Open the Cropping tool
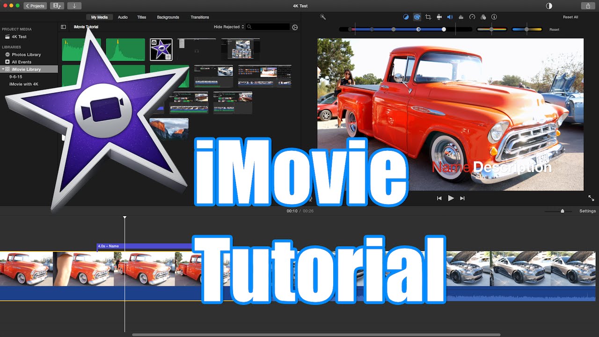The image size is (599, 337). coord(428,17)
